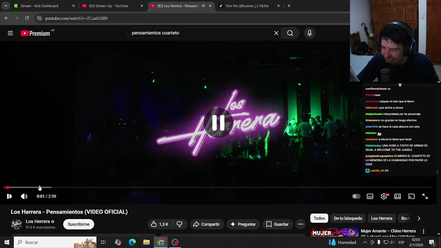Open player settings gear
Viewport: 441px width, 248px height.
(384, 196)
